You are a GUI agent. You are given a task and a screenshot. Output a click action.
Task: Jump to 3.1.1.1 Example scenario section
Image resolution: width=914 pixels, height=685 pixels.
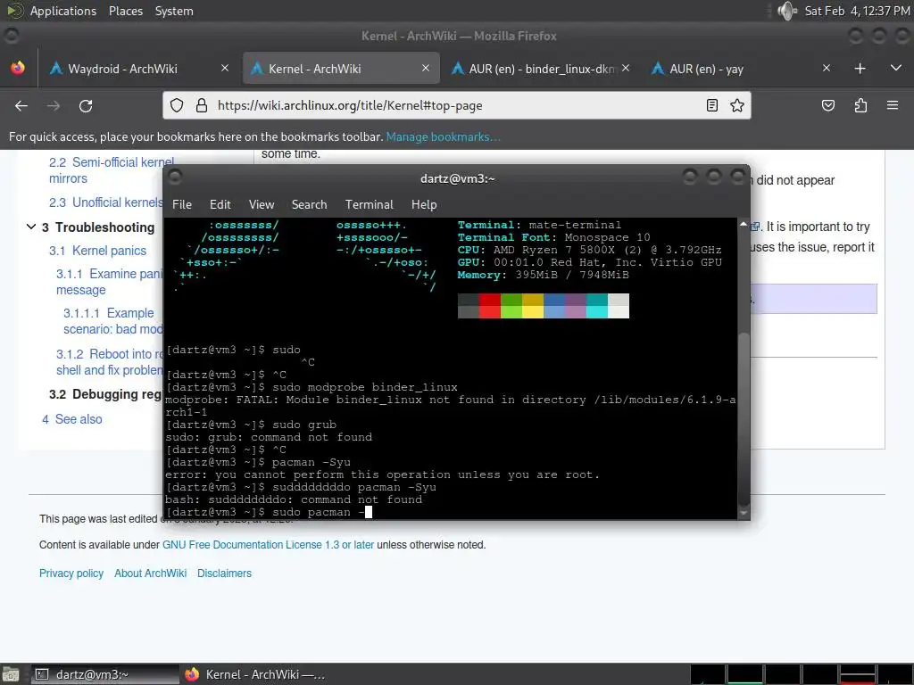pos(113,321)
